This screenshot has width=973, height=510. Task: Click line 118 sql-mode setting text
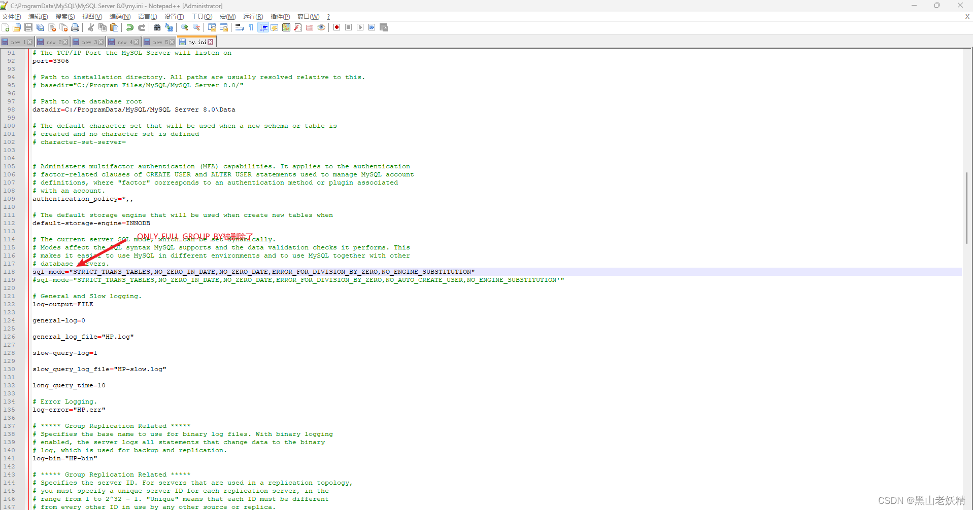pos(254,272)
